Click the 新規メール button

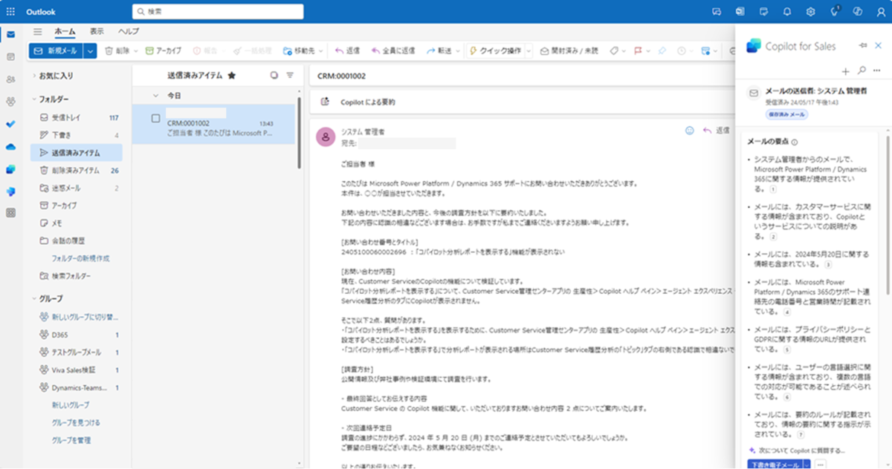pyautogui.click(x=56, y=50)
